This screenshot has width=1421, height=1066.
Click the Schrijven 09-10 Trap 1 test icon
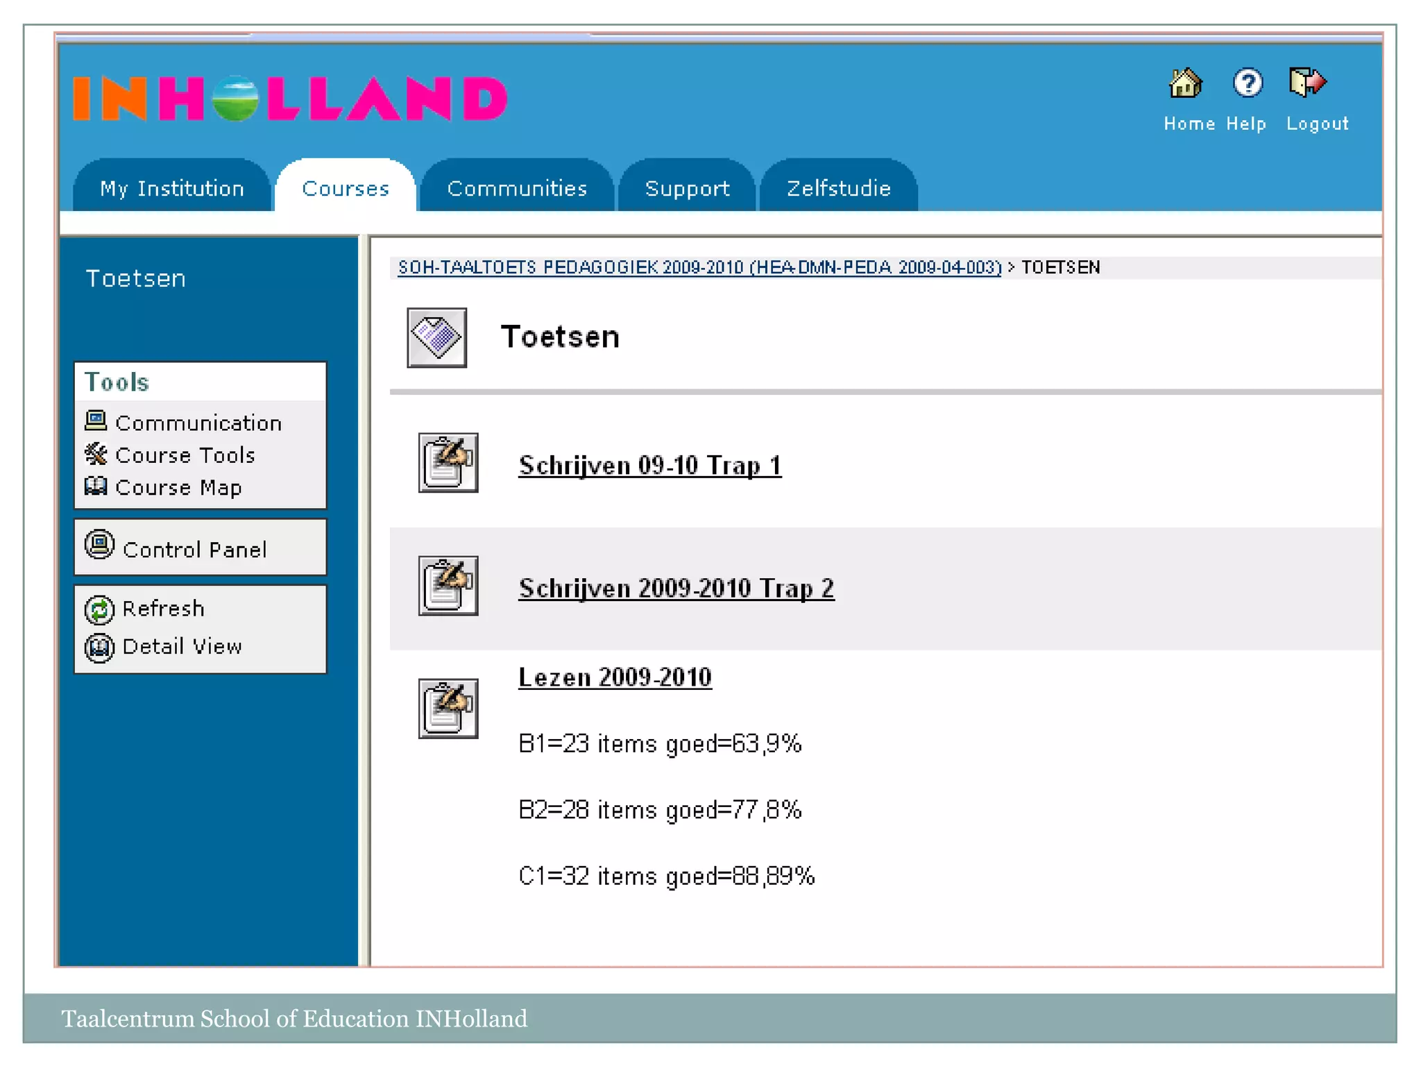tap(448, 463)
